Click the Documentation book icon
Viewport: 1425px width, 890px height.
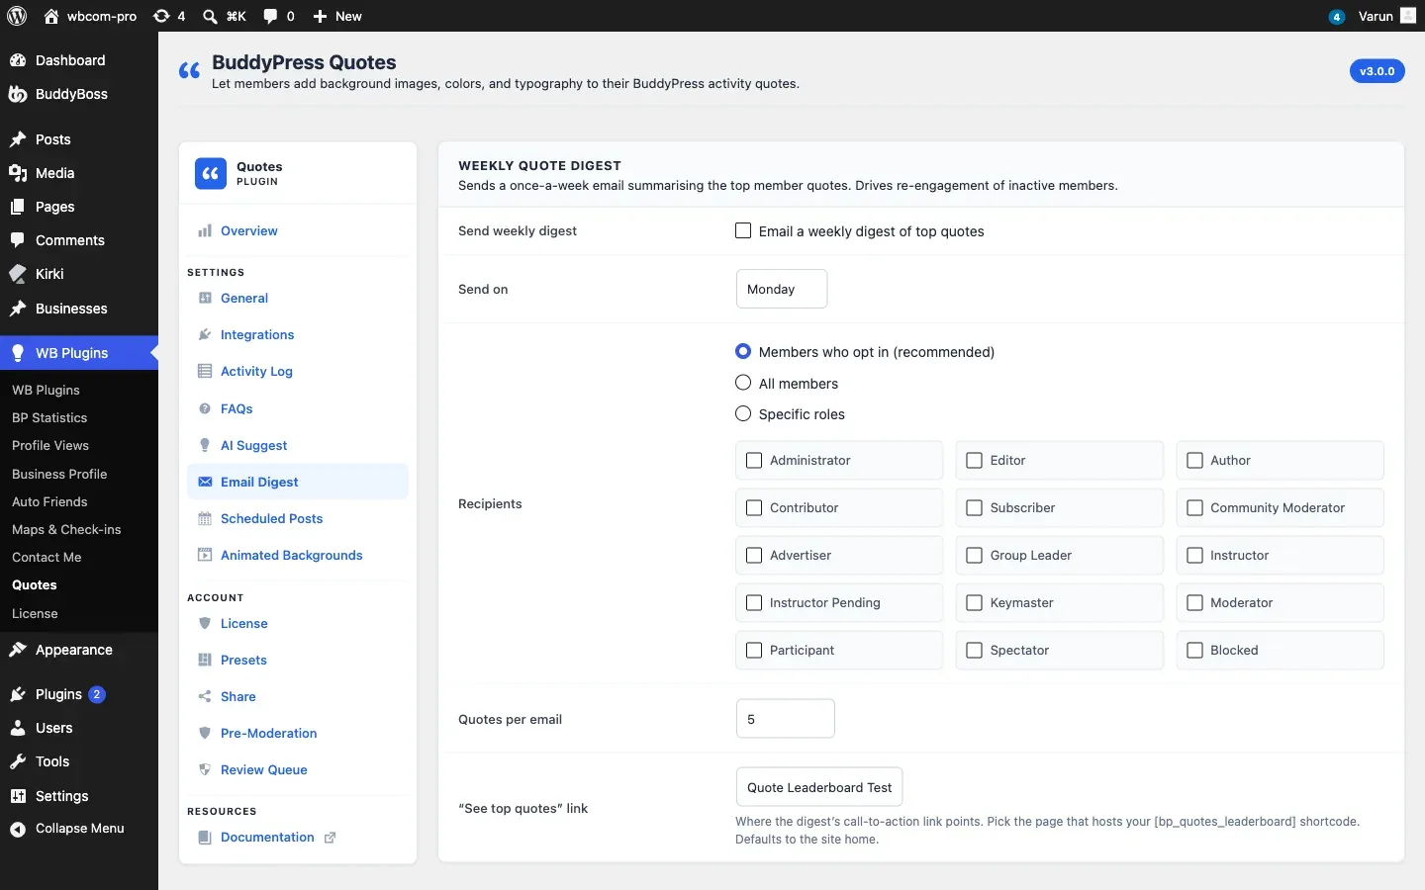[x=205, y=838]
